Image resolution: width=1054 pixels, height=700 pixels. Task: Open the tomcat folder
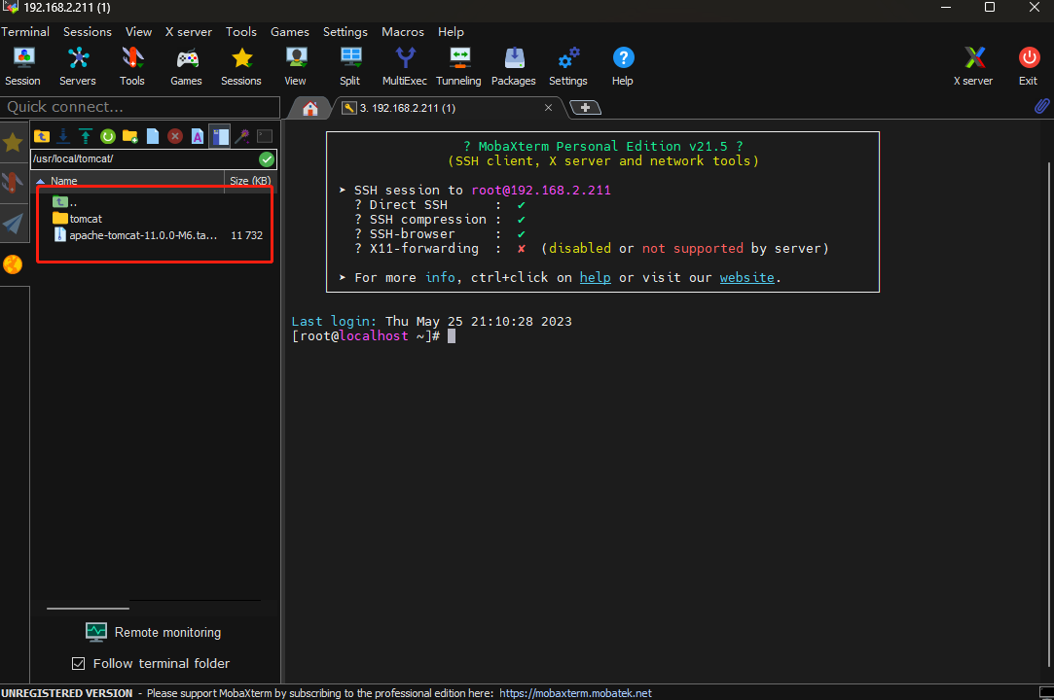point(86,219)
